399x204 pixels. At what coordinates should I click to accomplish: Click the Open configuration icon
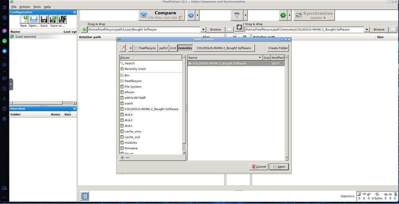(34, 20)
